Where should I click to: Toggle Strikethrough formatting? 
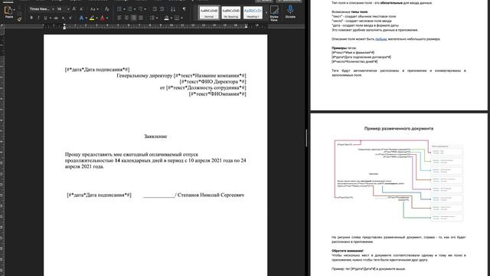(x=56, y=18)
